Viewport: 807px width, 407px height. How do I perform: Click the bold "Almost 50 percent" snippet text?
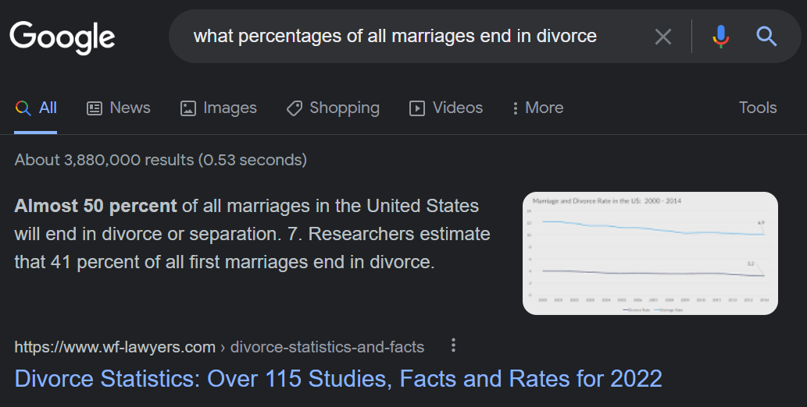[x=95, y=207]
